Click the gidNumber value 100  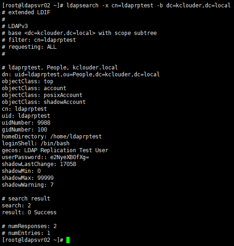point(42,130)
